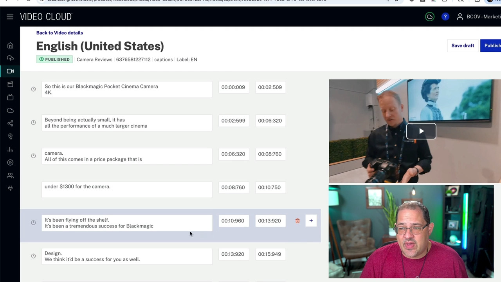
Task: Click the clock icon beside 'Design. We think'
Action: pos(33,256)
